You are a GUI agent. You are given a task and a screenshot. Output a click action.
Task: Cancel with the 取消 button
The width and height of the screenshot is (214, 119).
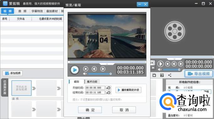[124, 110]
